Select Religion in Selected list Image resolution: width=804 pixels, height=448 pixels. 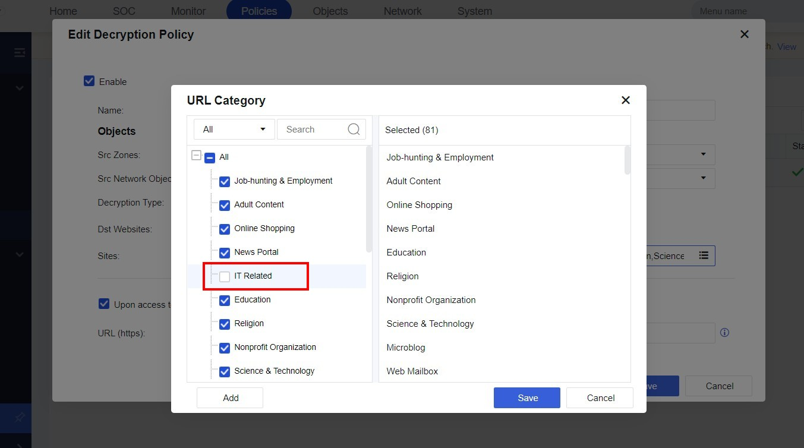coord(403,276)
